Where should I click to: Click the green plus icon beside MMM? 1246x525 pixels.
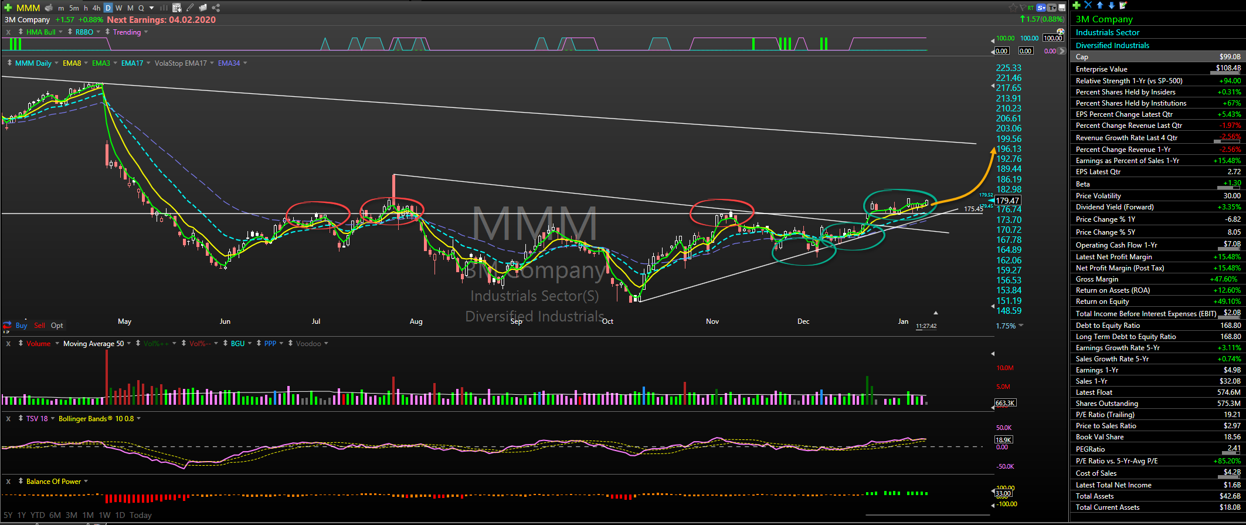tap(8, 8)
